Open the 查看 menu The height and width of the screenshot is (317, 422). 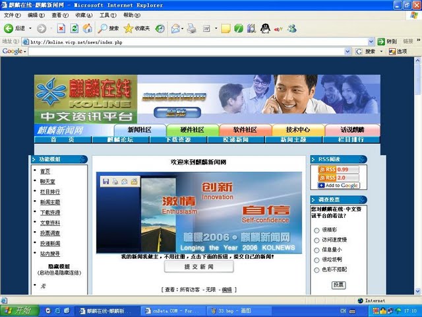tap(60, 15)
